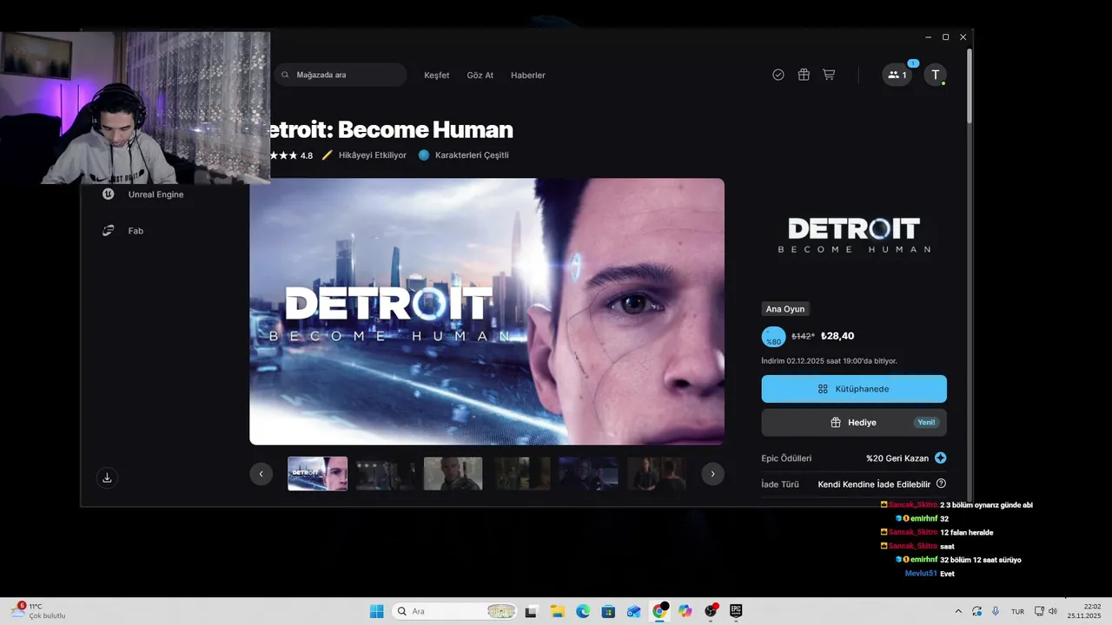Viewport: 1112px width, 625px height.
Task: Click the %20 Geri Kazan link
Action: (897, 458)
